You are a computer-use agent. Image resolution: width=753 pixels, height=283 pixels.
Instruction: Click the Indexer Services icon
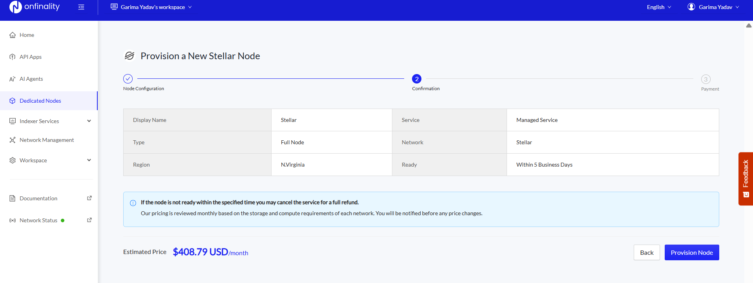(x=13, y=121)
